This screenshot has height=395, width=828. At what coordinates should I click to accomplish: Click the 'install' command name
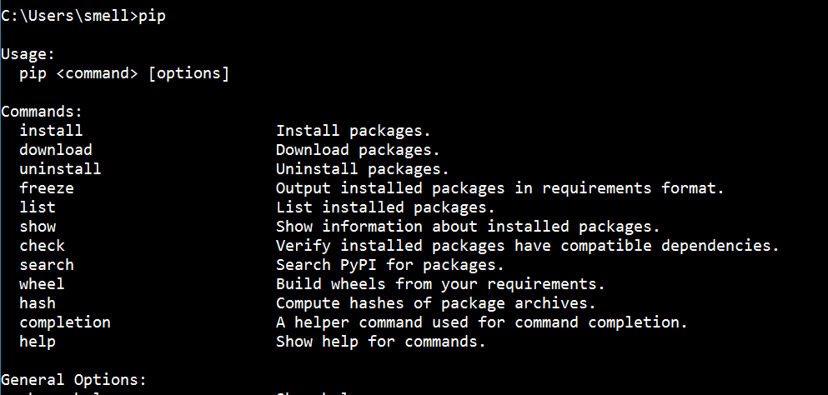tap(51, 131)
